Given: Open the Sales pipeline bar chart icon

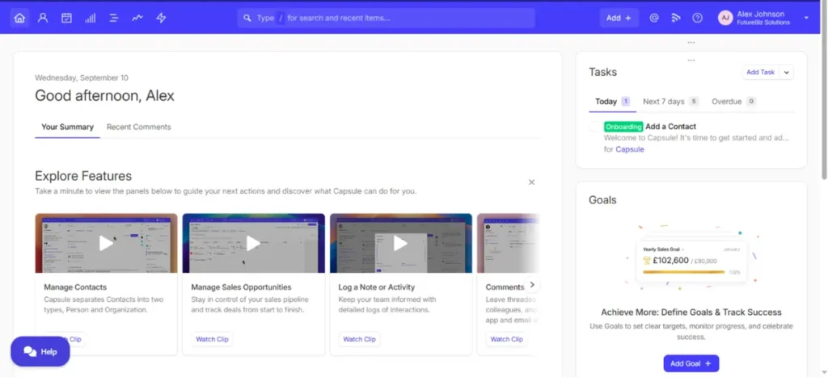Looking at the screenshot, I should 90,18.
